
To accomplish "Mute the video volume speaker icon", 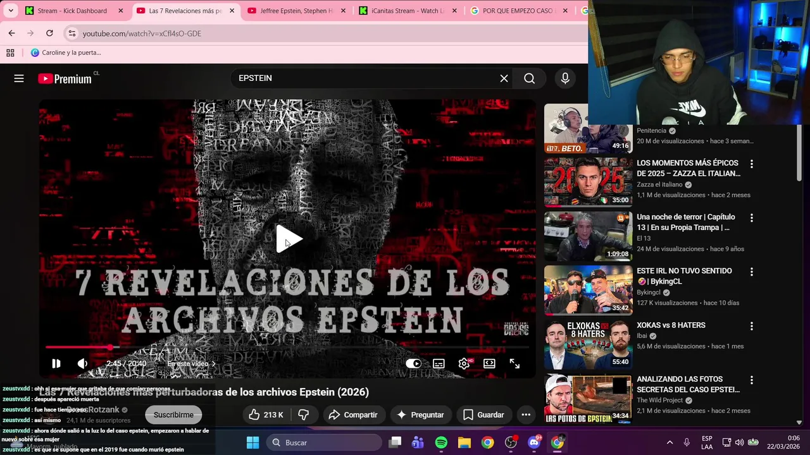I will tap(82, 363).
